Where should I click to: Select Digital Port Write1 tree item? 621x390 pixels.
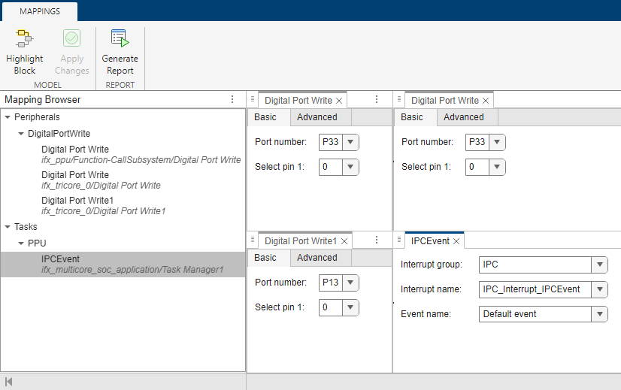[x=75, y=201]
